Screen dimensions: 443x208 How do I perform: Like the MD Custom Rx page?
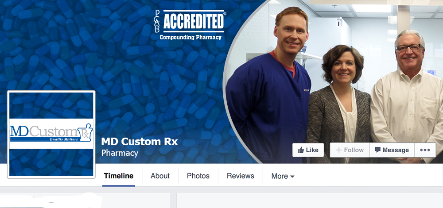coord(308,150)
